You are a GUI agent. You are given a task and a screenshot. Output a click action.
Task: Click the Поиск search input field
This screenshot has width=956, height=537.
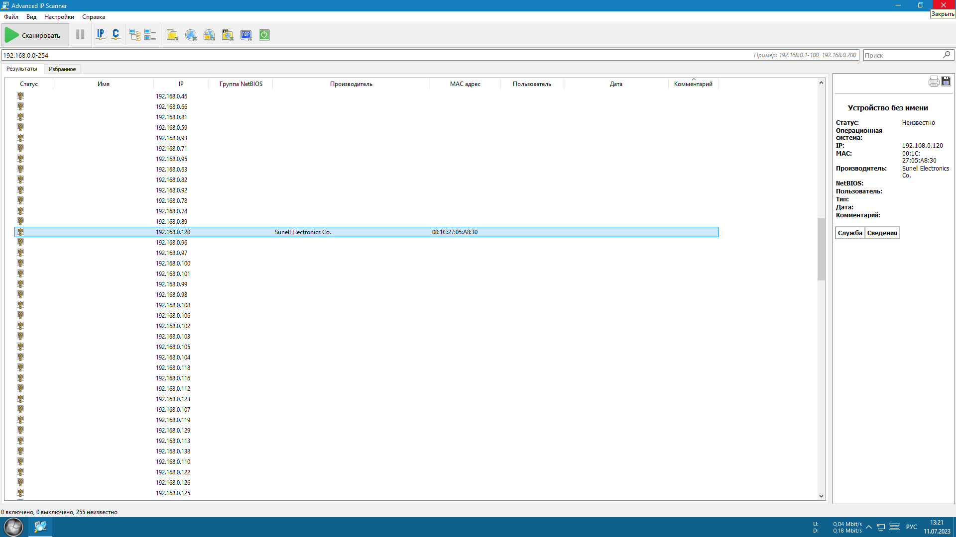[x=902, y=55]
